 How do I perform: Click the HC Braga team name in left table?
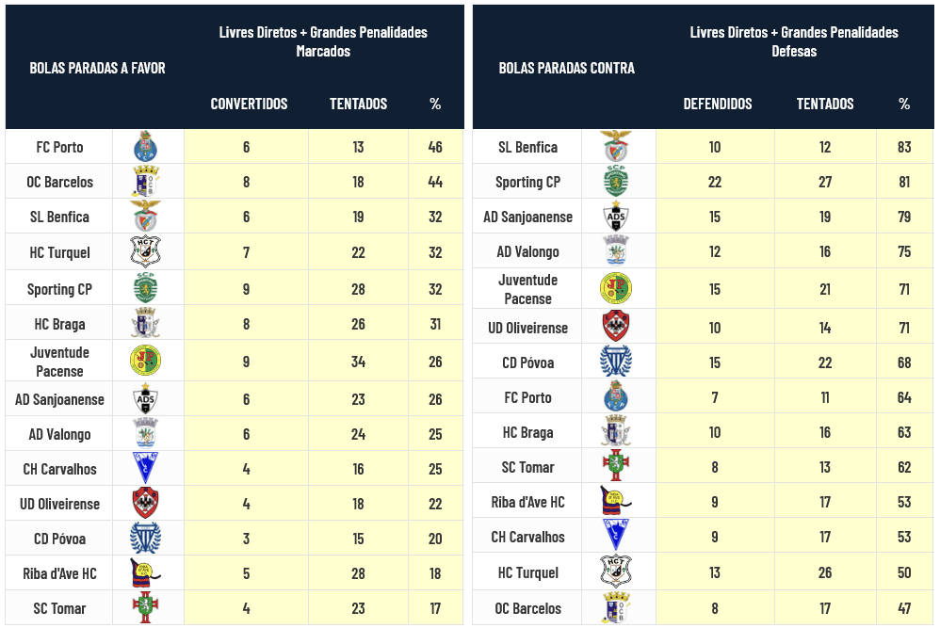[59, 324]
